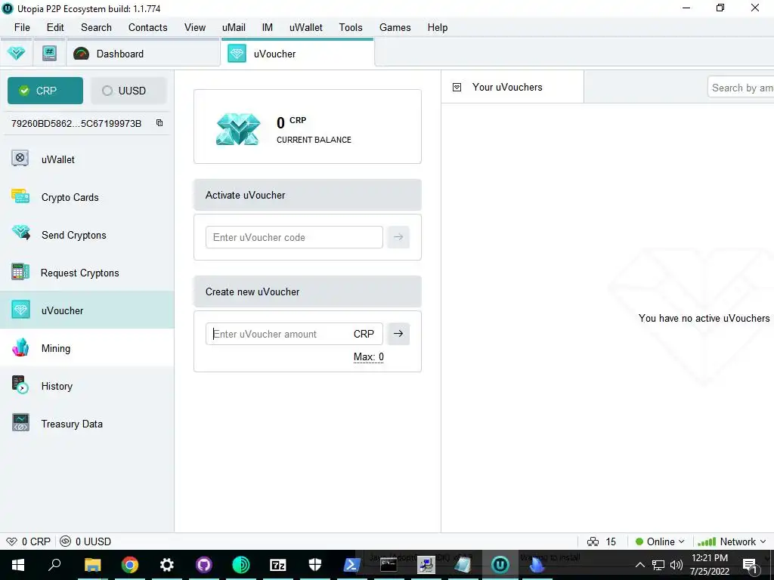
Task: Open the Mining section
Action: click(x=87, y=348)
